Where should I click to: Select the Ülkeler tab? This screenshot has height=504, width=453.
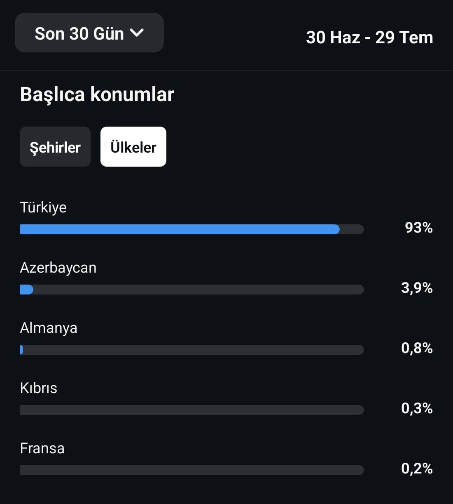point(133,147)
